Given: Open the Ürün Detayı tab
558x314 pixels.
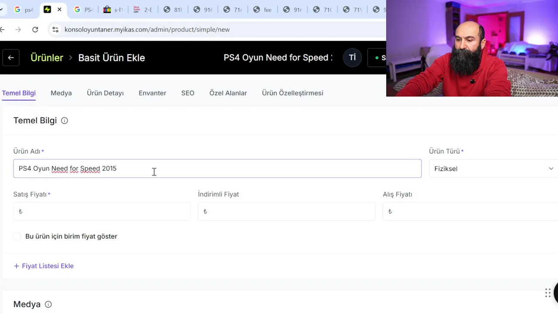Looking at the screenshot, I should [105, 93].
